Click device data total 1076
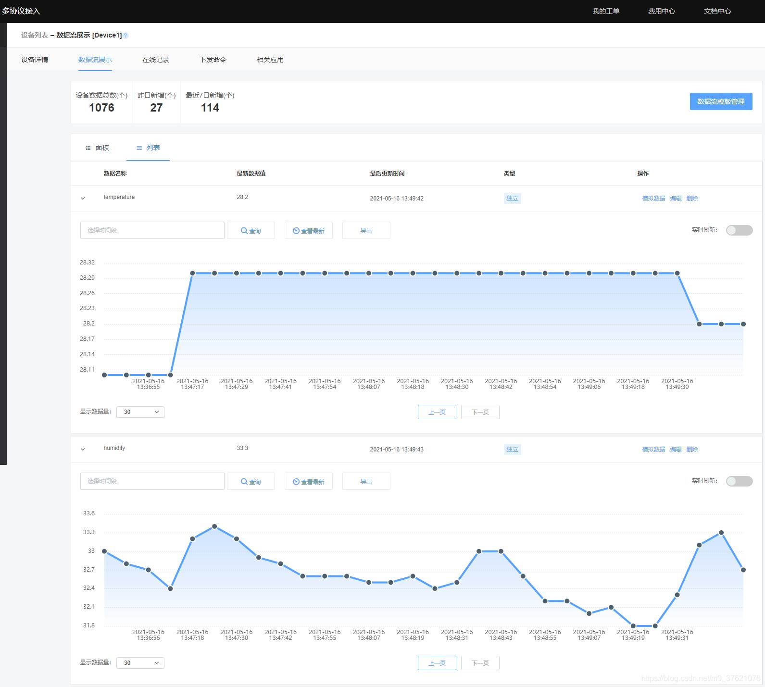Image resolution: width=765 pixels, height=687 pixels. pos(102,108)
